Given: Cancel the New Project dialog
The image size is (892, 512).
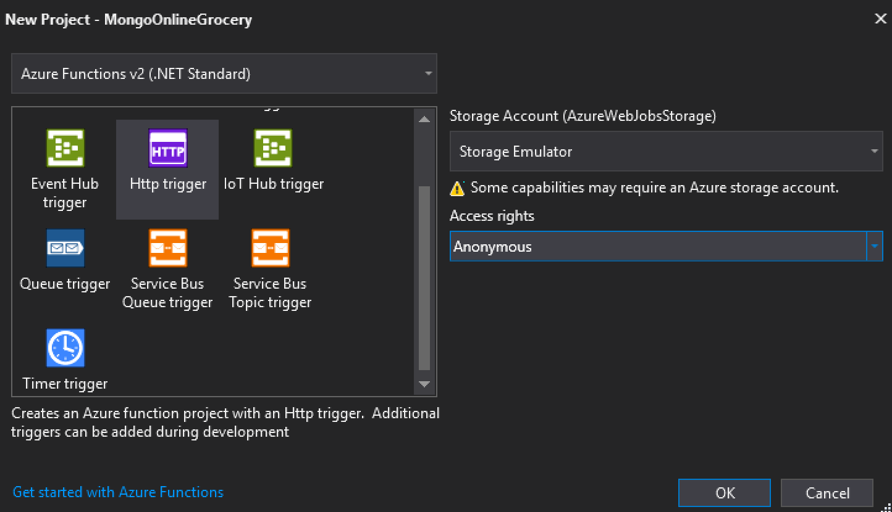Looking at the screenshot, I should tap(827, 493).
